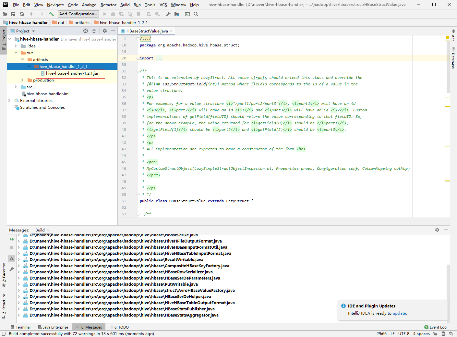Viewport: 457px width, 337px height.
Task: Expand the production folder
Action: click(x=22, y=80)
